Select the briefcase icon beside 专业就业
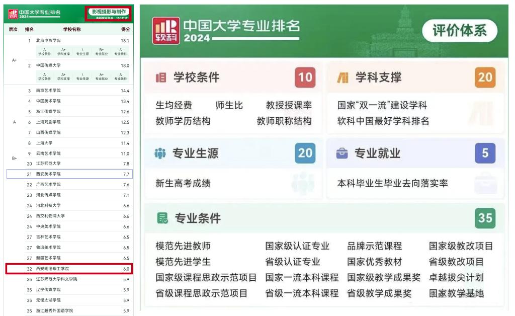515x316 pixels. [x=342, y=153]
